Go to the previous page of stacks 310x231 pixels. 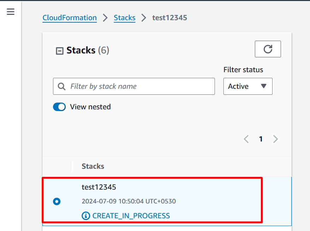tap(246, 139)
